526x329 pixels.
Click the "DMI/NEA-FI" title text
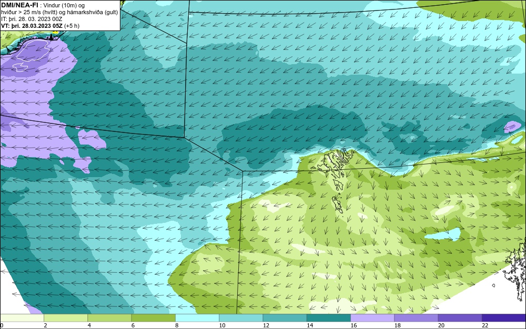pos(20,5)
